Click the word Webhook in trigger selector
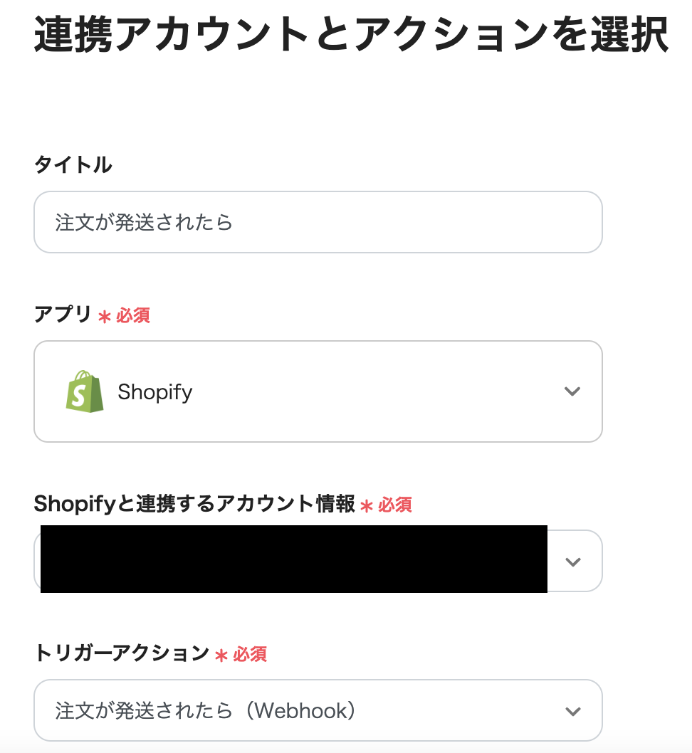 pos(301,710)
